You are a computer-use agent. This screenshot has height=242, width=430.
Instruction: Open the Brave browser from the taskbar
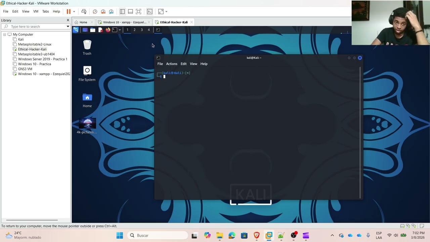point(256,235)
